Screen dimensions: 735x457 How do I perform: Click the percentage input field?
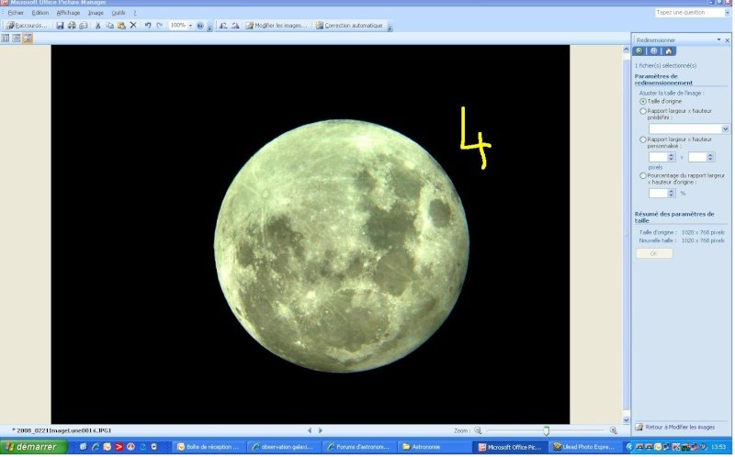pos(660,194)
